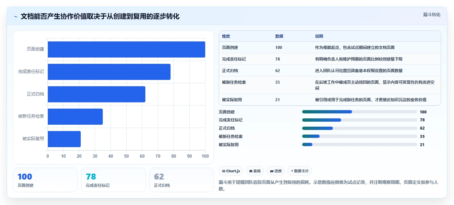Click the 完成责任标记 label on chart axis
This screenshot has width=454, height=205.
click(x=31, y=72)
